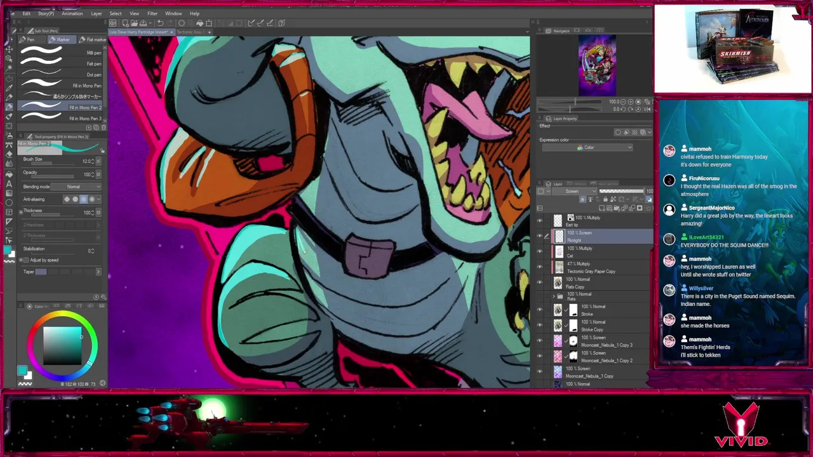Hide the Cel layer
This screenshot has height=457, width=813.
[539, 251]
